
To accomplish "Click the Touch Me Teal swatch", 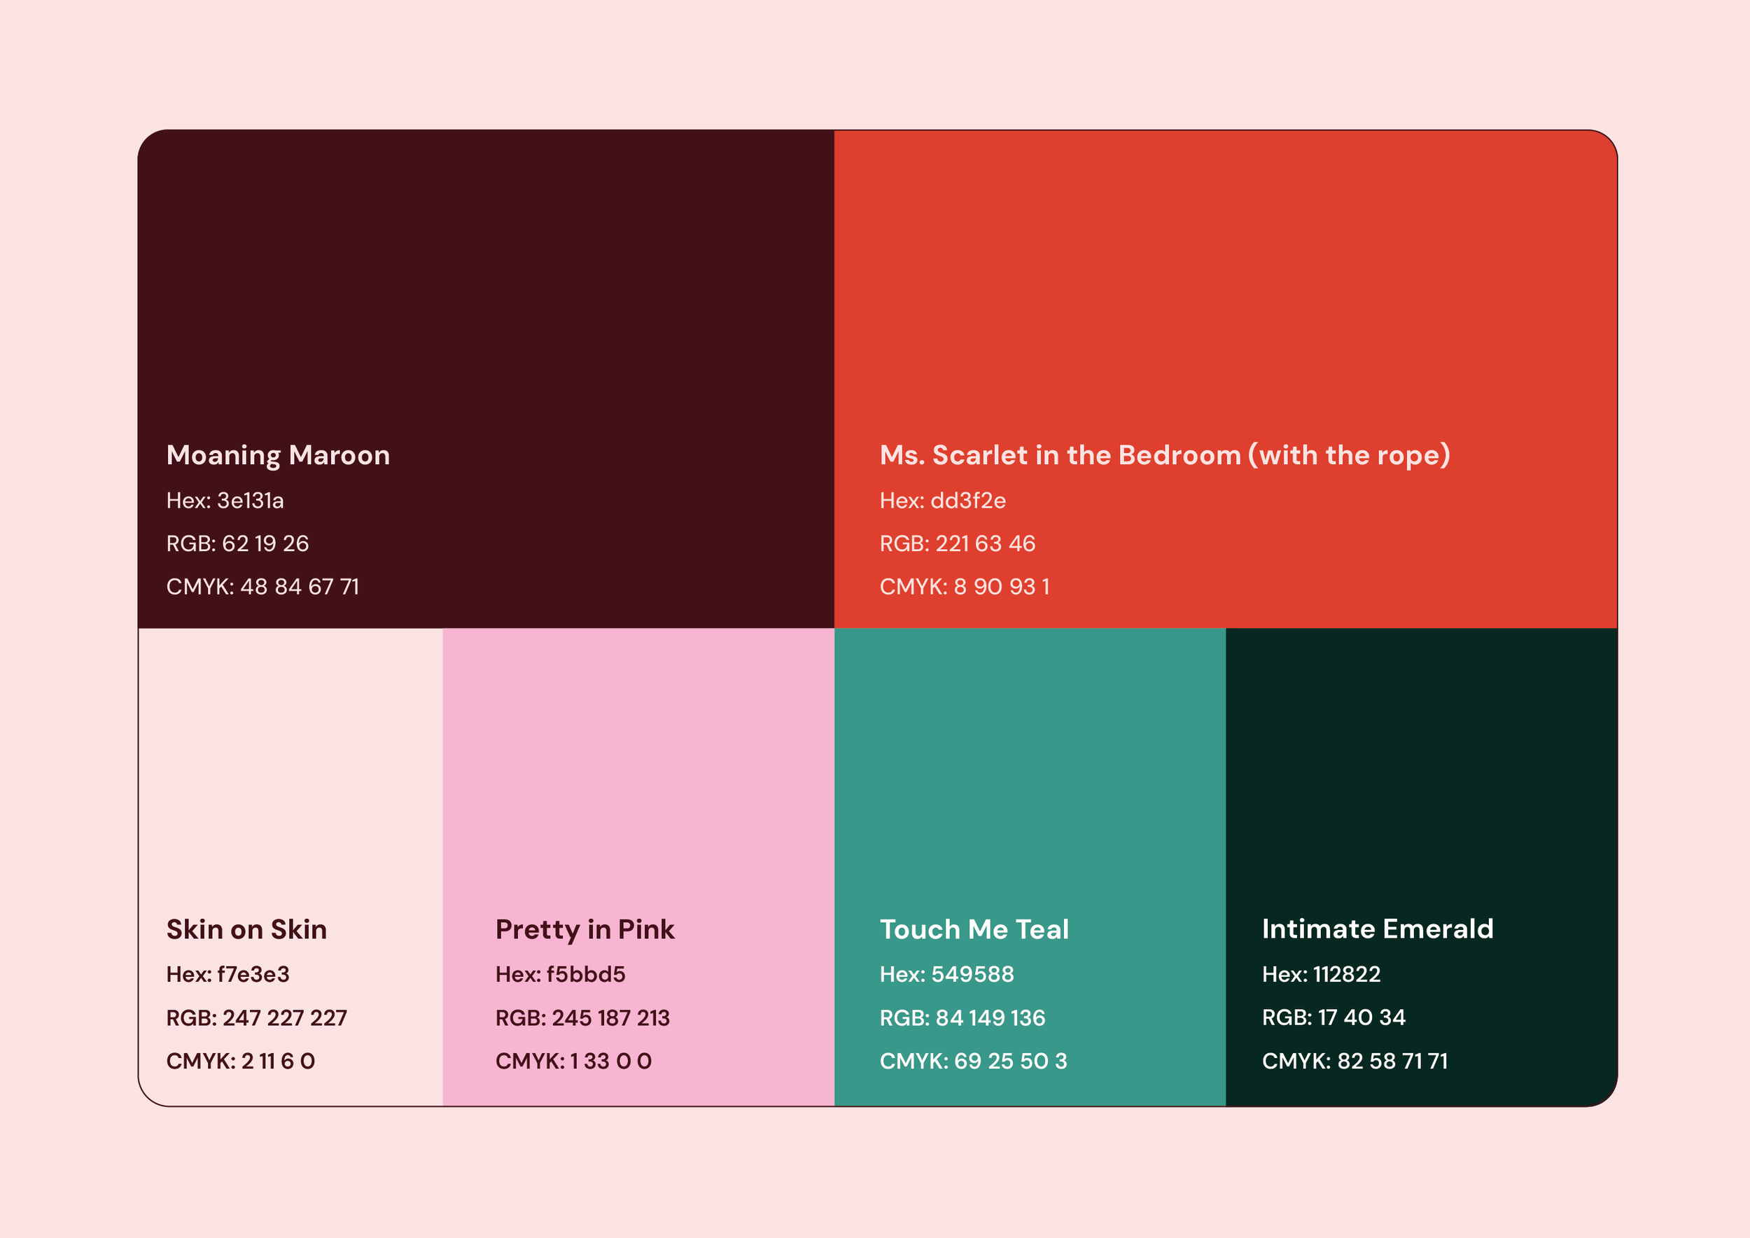I will (1030, 763).
